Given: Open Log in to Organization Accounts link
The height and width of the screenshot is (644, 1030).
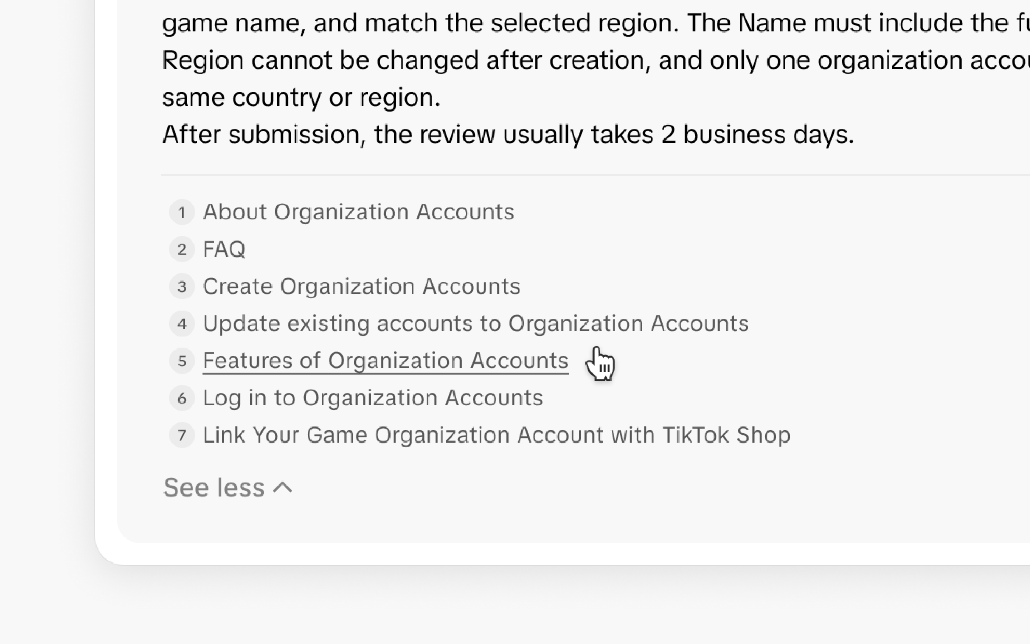Looking at the screenshot, I should tap(373, 398).
